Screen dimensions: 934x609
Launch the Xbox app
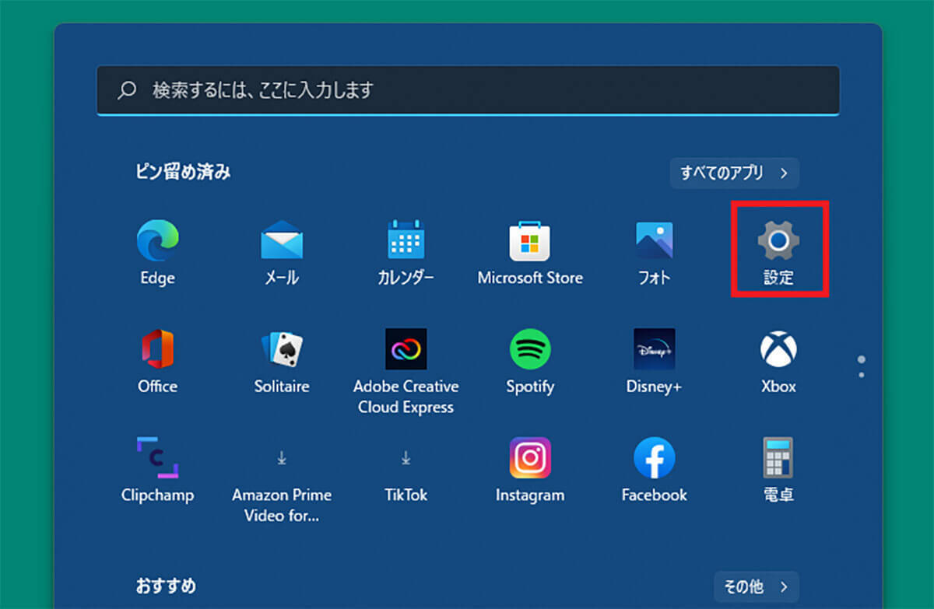[x=779, y=361]
